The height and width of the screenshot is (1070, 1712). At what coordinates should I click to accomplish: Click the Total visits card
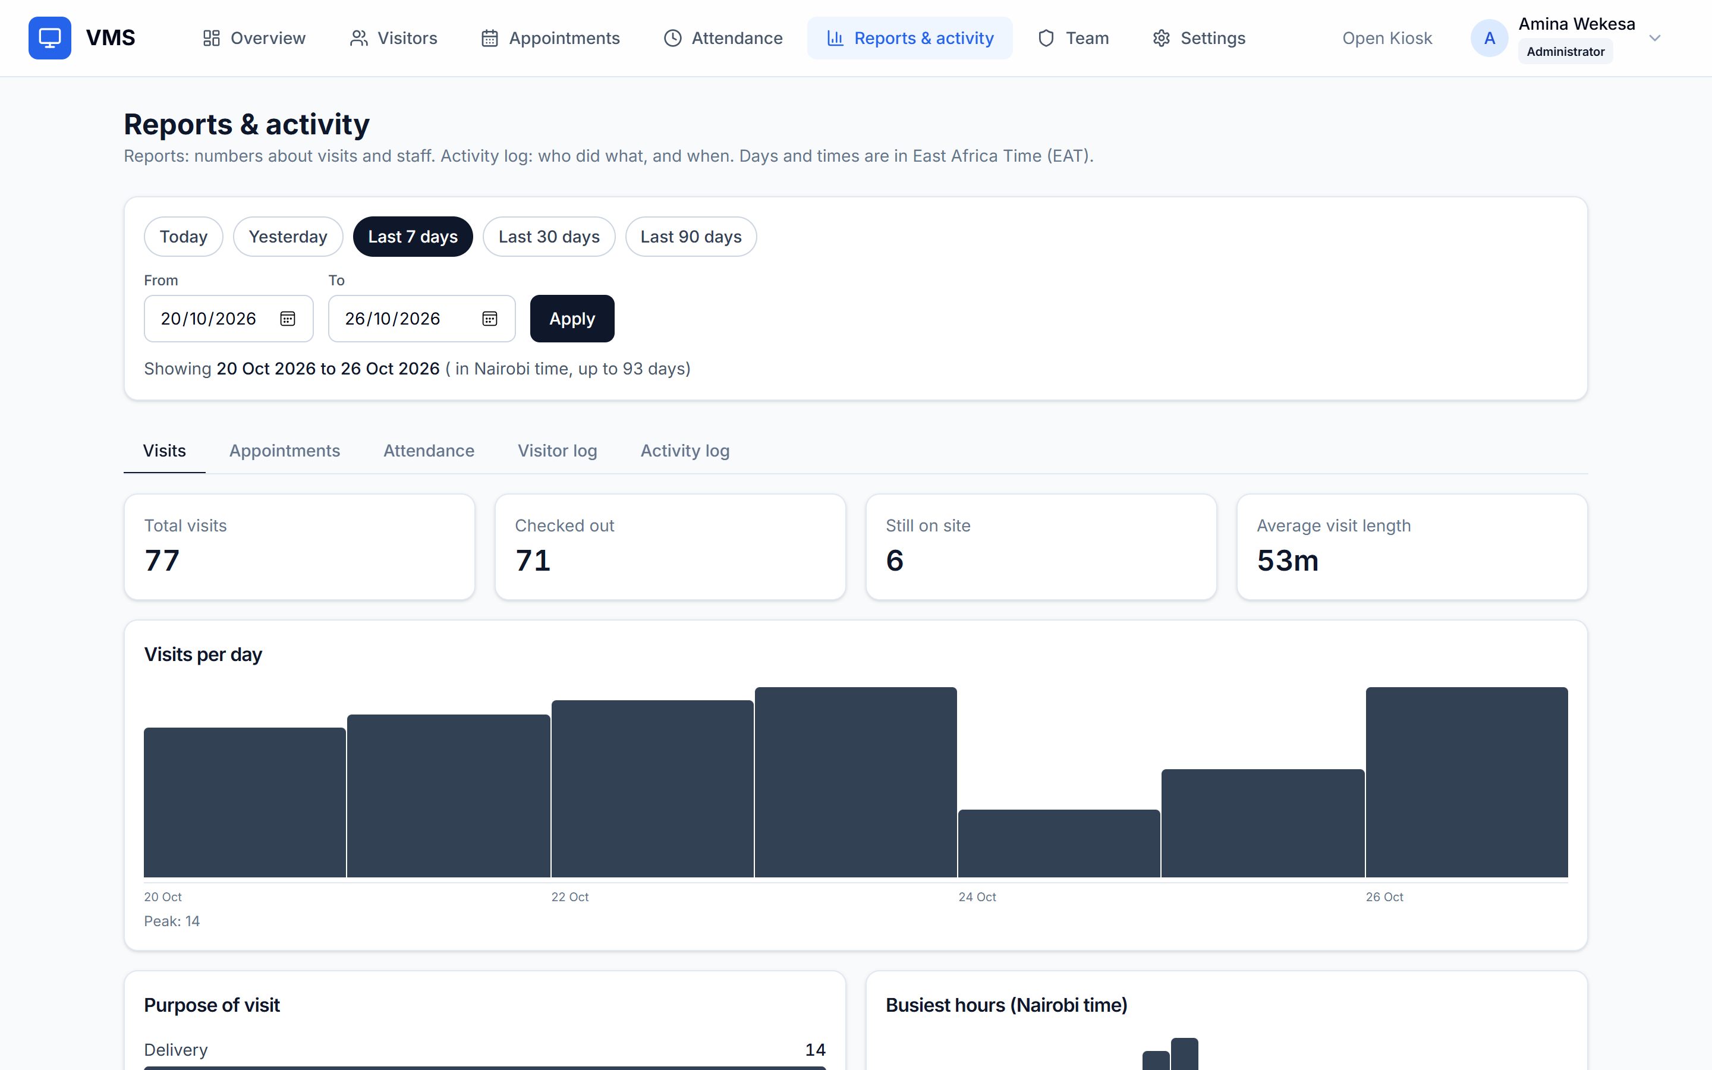coord(299,547)
